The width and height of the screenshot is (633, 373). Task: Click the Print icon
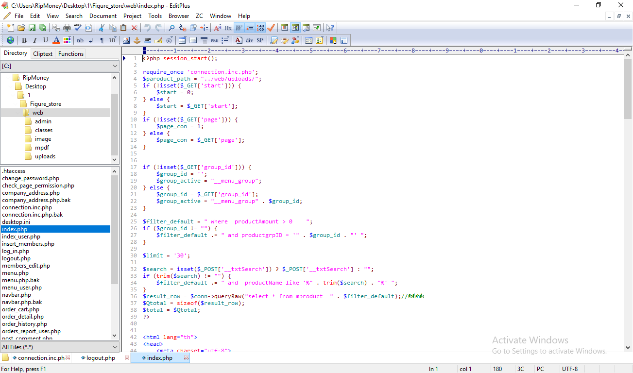coord(67,28)
